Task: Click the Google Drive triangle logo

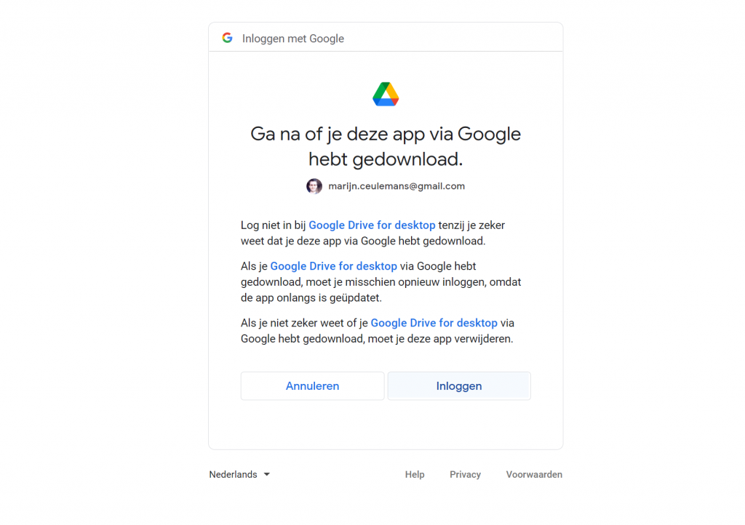Action: (386, 94)
